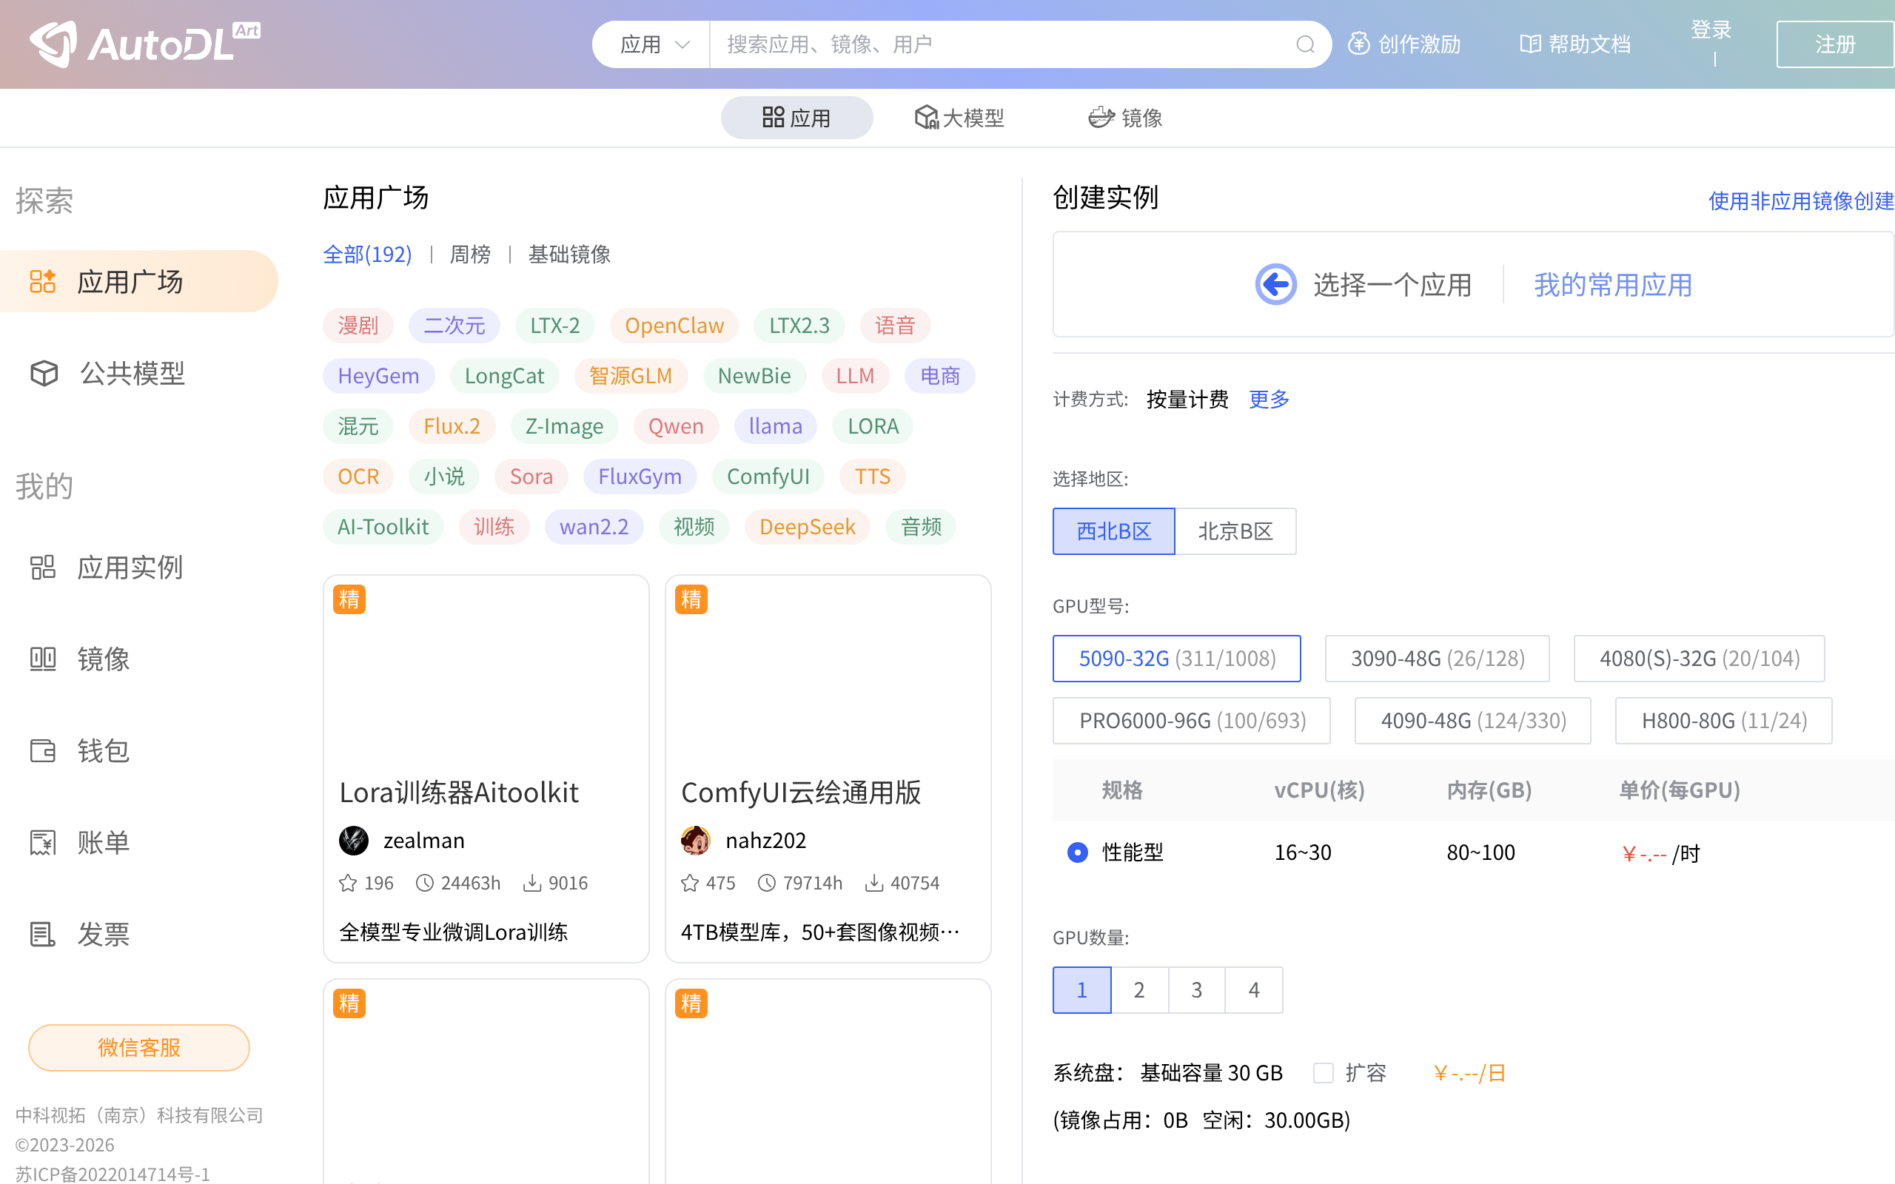1895x1184 pixels.
Task: Choose GPU model 4080(S)-32G
Action: point(1700,658)
